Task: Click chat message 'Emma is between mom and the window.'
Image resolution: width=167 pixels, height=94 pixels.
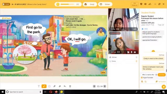Action: (x=153, y=68)
